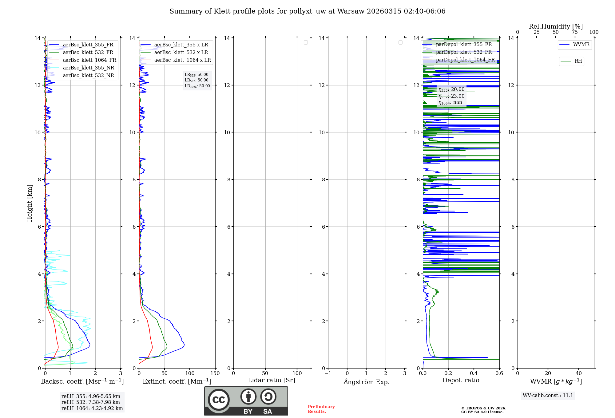Click the WV-calib.const. 11.1 label
615x418 pixels.
click(x=548, y=396)
